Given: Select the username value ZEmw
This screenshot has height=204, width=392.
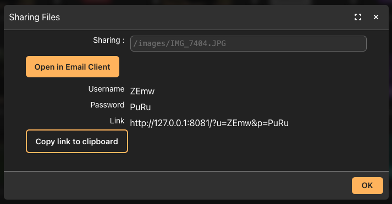Looking at the screenshot, I should tap(142, 91).
